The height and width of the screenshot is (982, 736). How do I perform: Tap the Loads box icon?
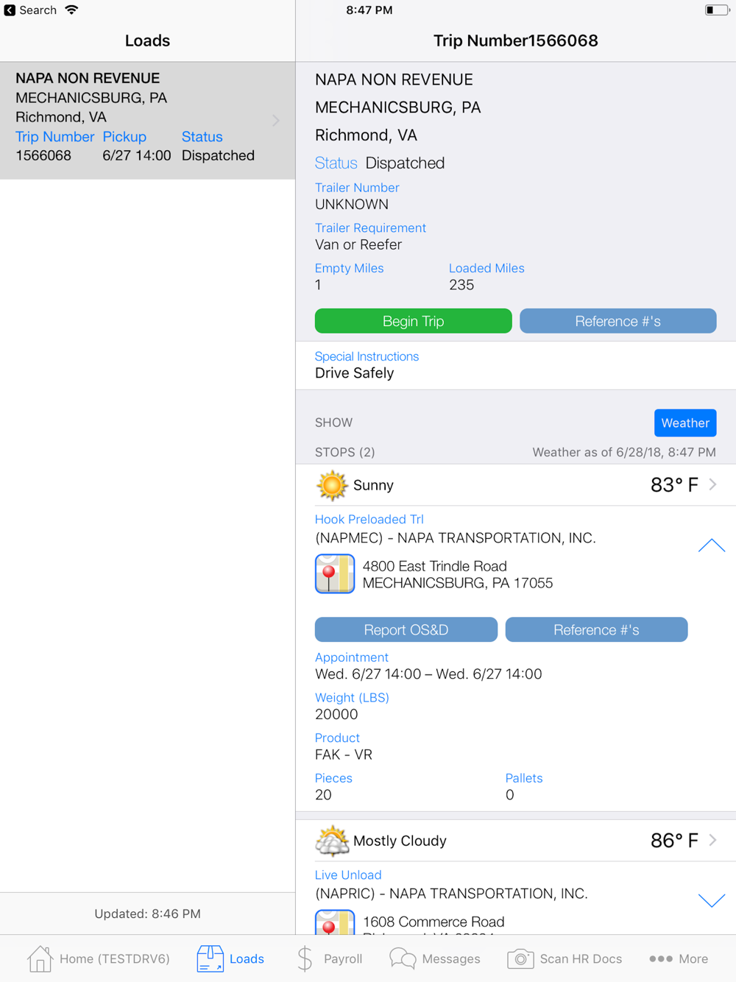click(x=210, y=958)
